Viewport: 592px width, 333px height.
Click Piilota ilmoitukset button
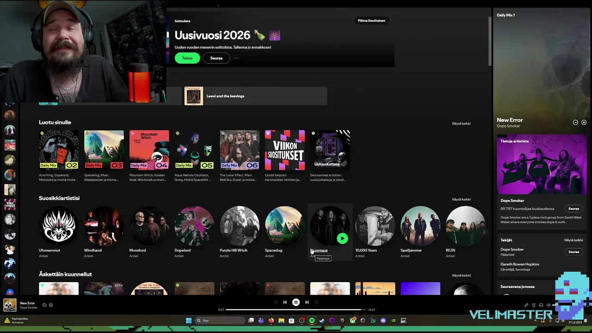pyautogui.click(x=371, y=21)
